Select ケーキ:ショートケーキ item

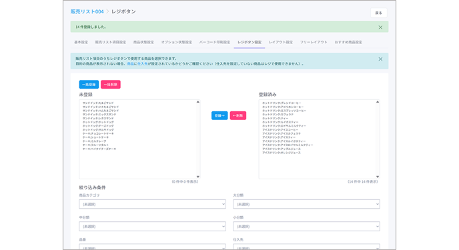95,137
